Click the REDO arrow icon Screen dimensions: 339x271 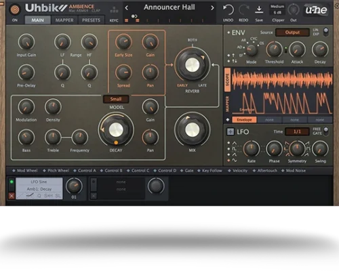pyautogui.click(x=243, y=10)
